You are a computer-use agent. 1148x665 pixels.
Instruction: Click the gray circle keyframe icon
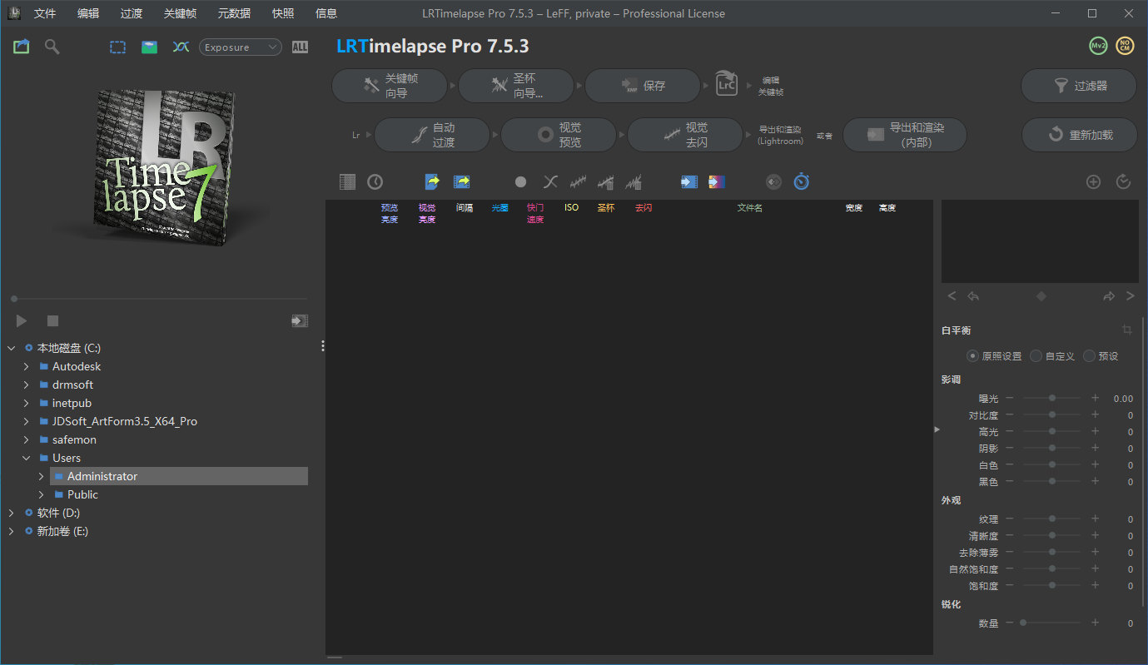[x=520, y=181]
